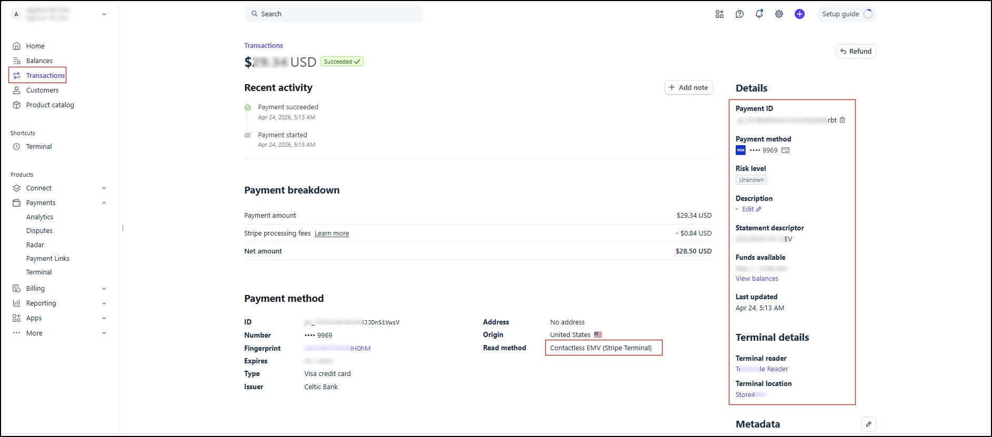Expand the Reporting section chevron
992x437 pixels.
point(104,303)
